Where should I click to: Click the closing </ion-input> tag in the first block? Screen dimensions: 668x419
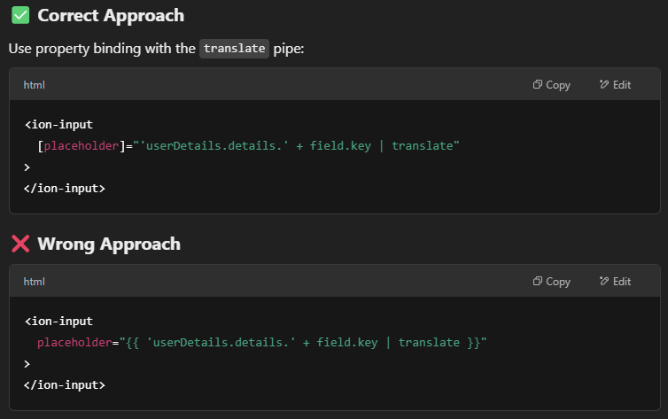pyautogui.click(x=65, y=188)
